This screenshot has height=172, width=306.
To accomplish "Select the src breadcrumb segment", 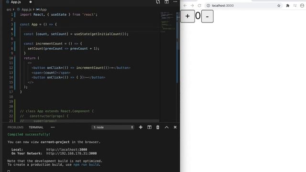I will 9,10.
